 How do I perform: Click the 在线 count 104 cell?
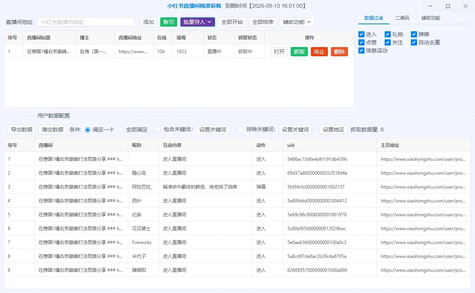pos(163,51)
